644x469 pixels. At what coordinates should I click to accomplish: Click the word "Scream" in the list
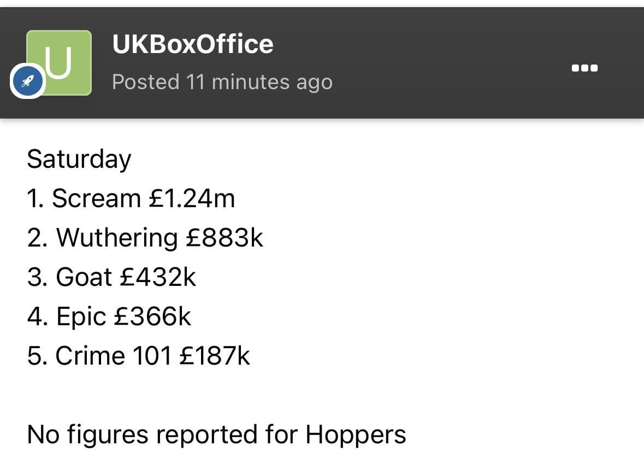[x=96, y=198]
